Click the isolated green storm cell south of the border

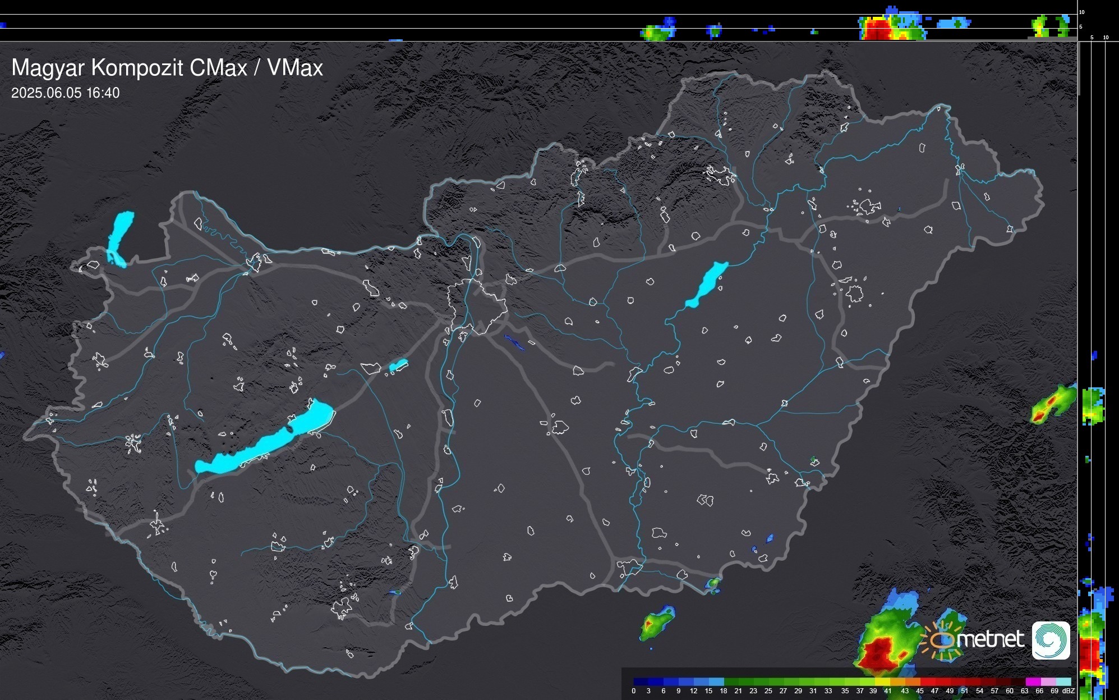click(x=655, y=625)
